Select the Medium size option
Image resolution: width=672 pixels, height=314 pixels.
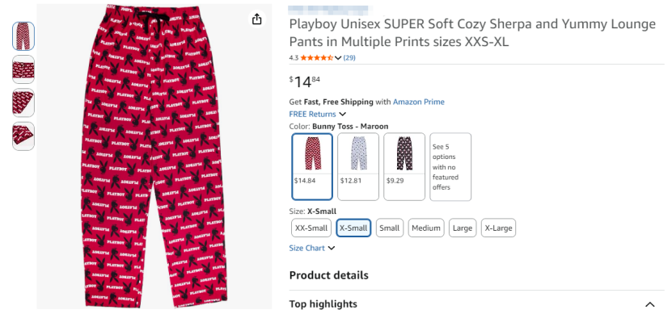[426, 228]
